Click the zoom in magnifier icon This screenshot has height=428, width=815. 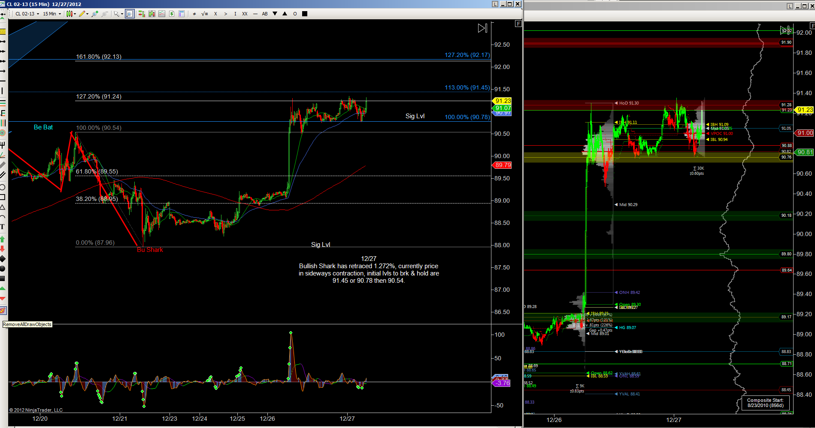click(95, 14)
